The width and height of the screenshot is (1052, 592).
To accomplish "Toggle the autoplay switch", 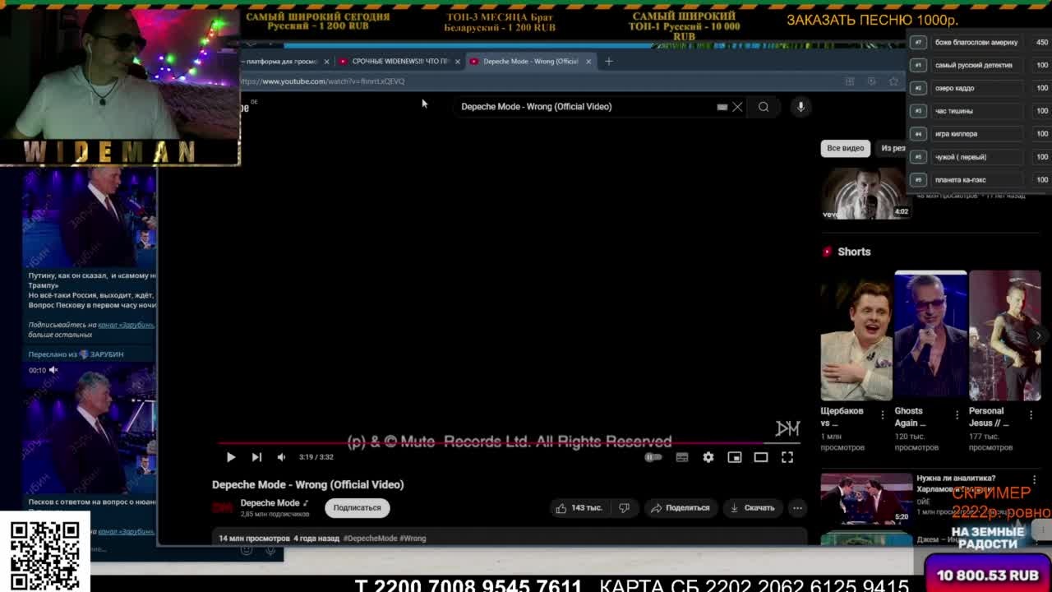I will point(653,457).
